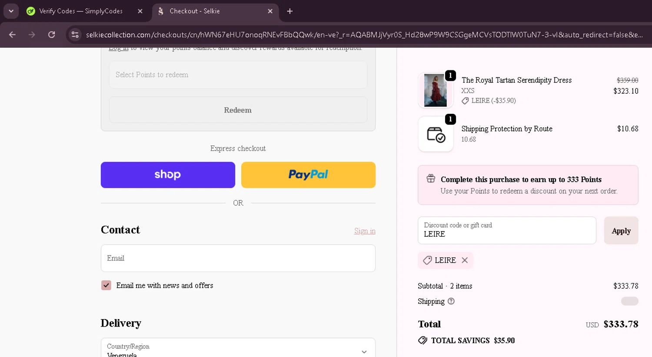Apply the discount code
This screenshot has height=357, width=652.
tap(621, 231)
